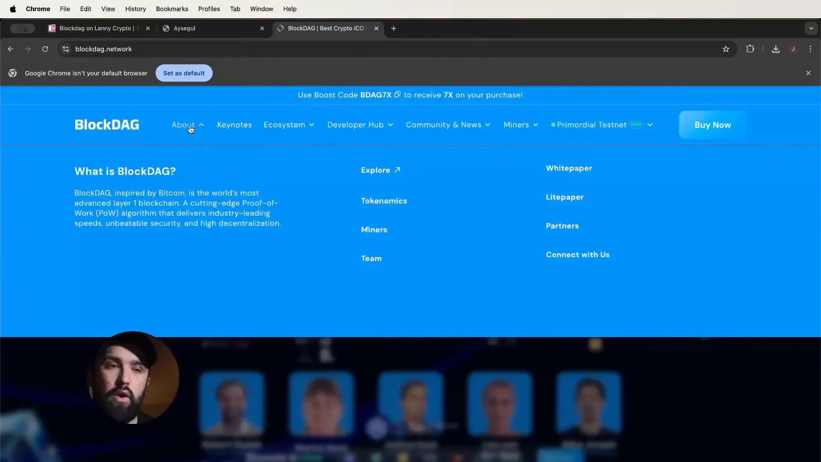This screenshot has height=462, width=821.
Task: Open the Chrome menu in menu bar
Action: [38, 9]
